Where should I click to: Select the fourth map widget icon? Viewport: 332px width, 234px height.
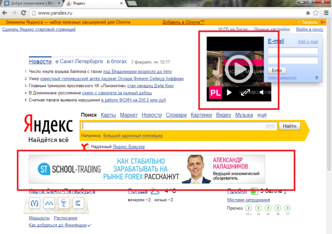[78, 203]
